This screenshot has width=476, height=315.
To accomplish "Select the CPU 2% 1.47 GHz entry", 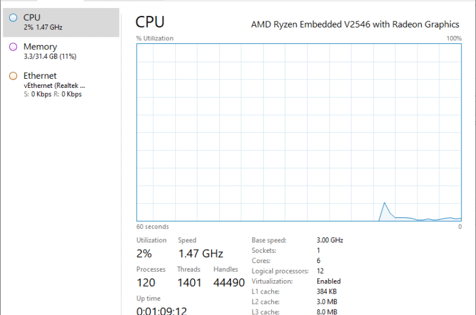I will click(61, 23).
